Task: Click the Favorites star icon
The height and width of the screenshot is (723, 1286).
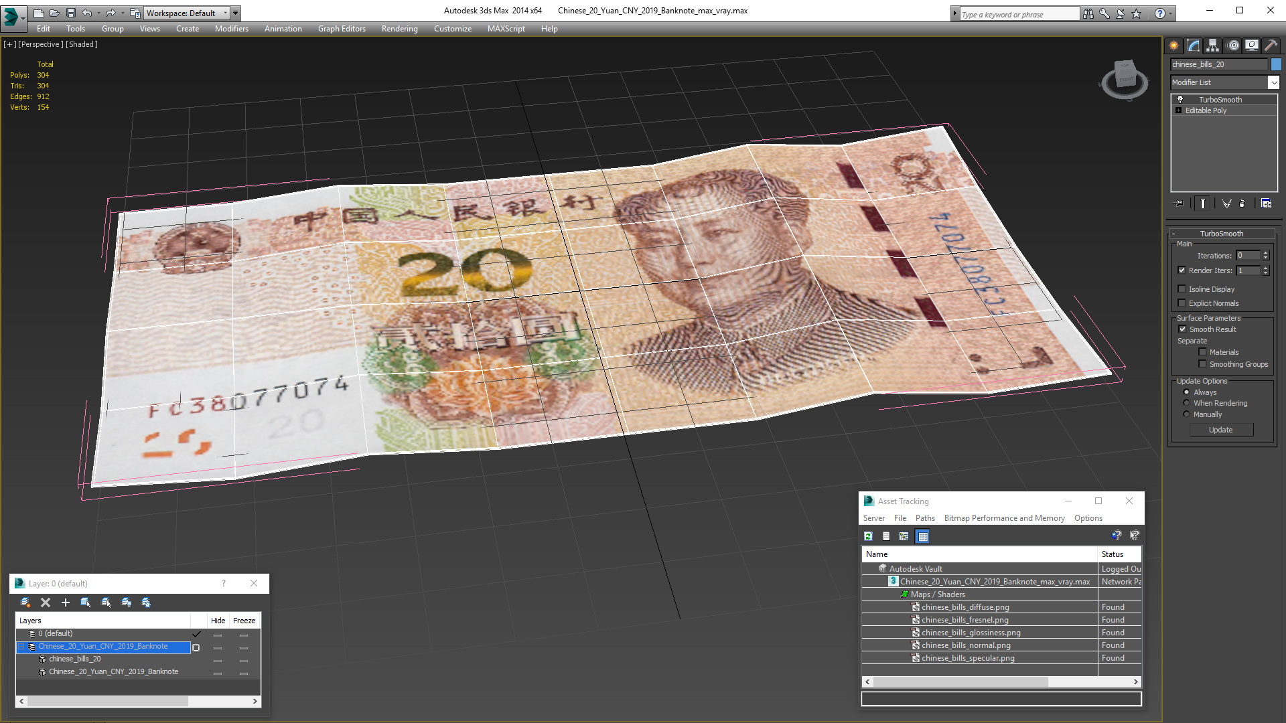Action: tap(1137, 13)
